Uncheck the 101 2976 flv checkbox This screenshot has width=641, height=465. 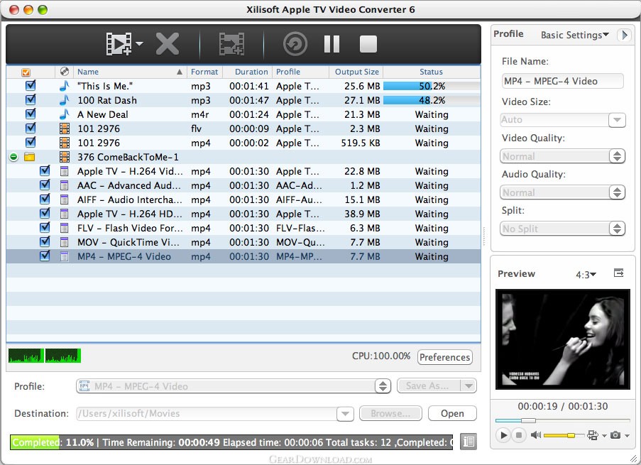pos(31,128)
